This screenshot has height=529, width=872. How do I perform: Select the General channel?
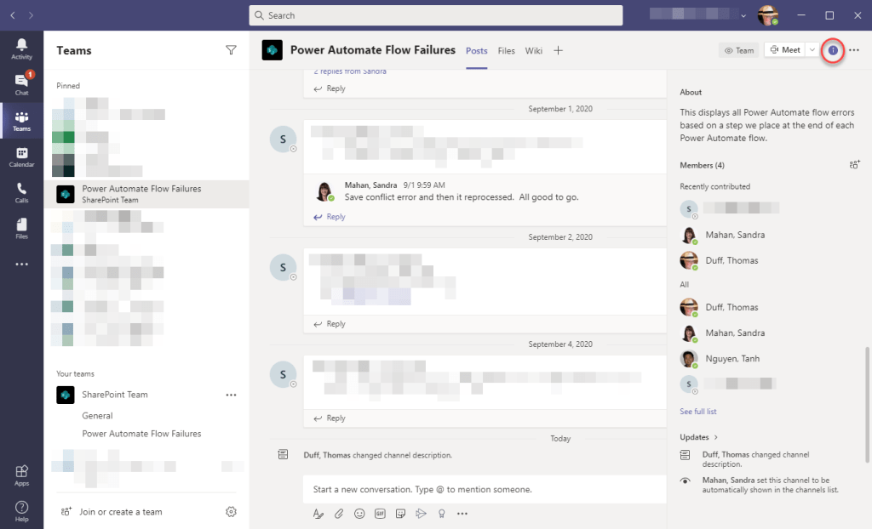click(x=97, y=416)
